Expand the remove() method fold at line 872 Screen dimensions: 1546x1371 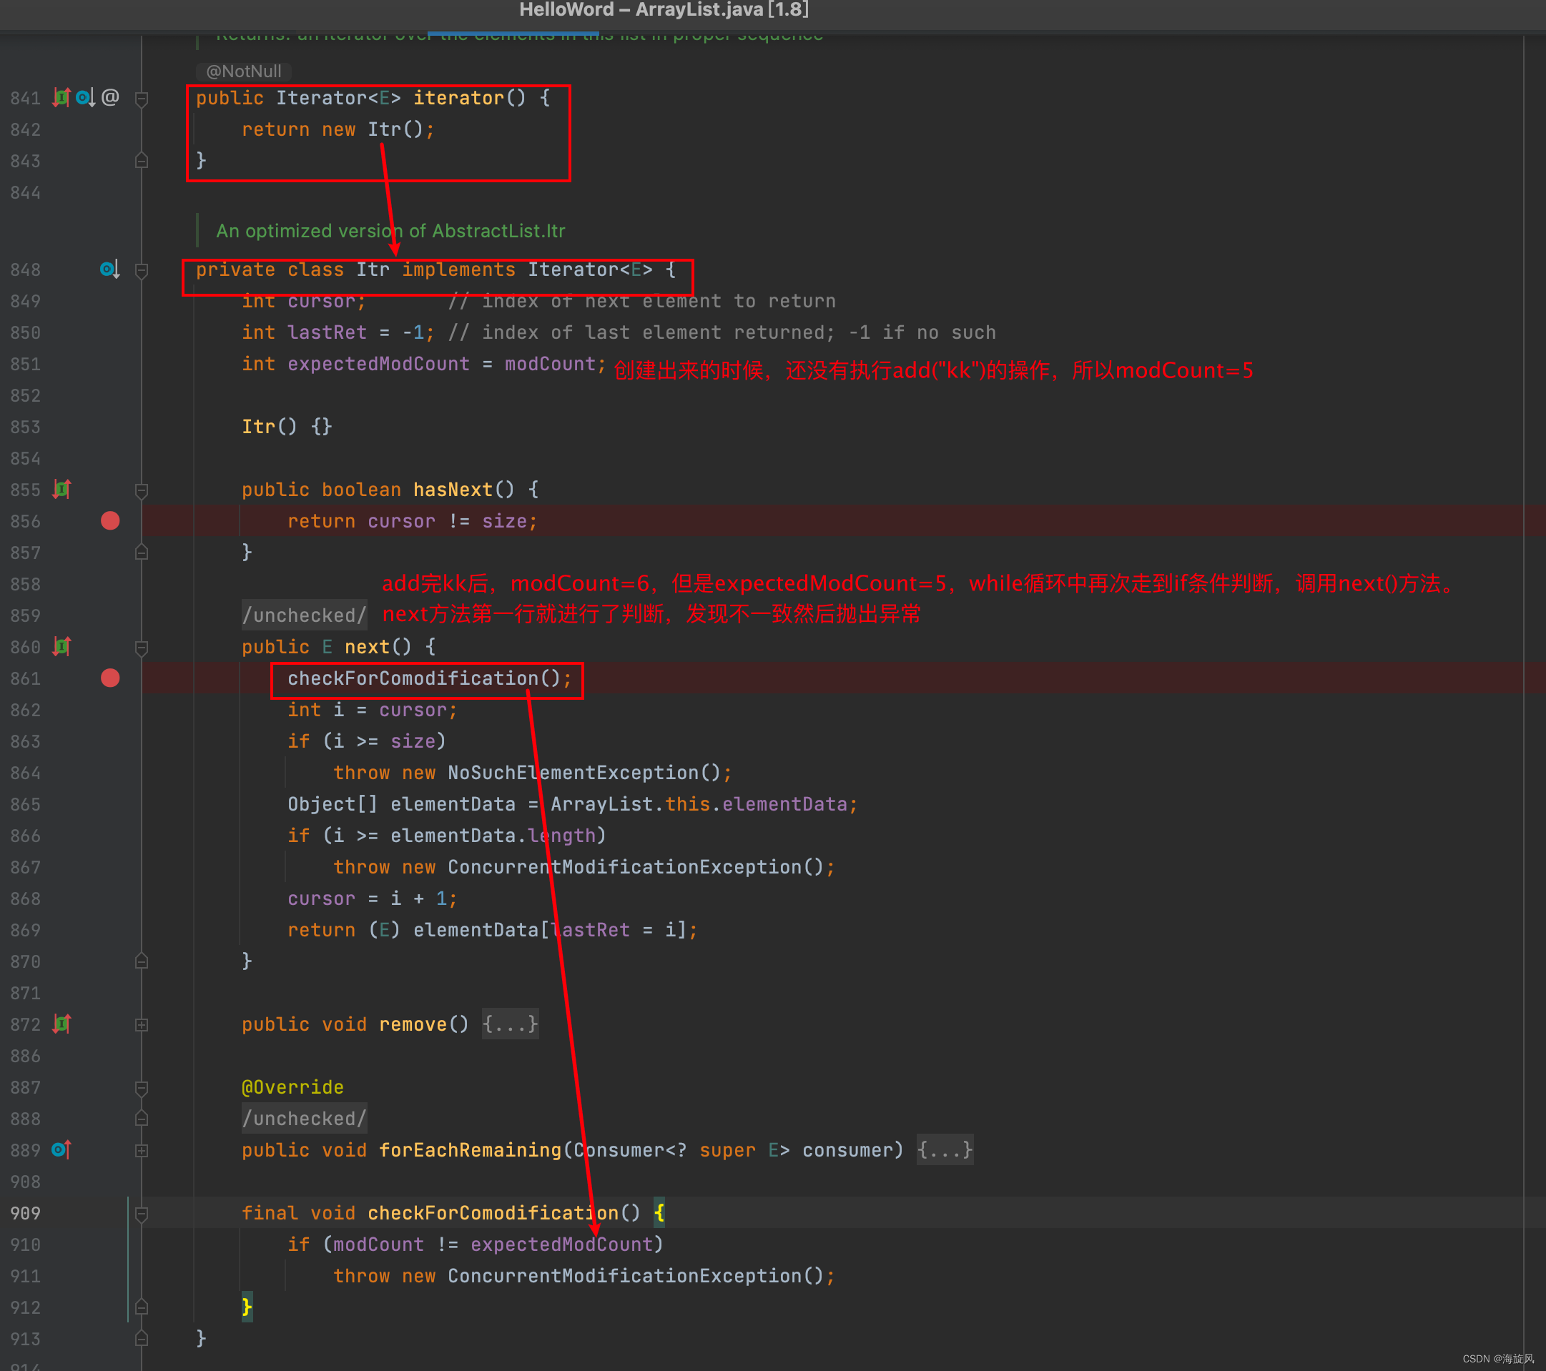click(x=142, y=1024)
